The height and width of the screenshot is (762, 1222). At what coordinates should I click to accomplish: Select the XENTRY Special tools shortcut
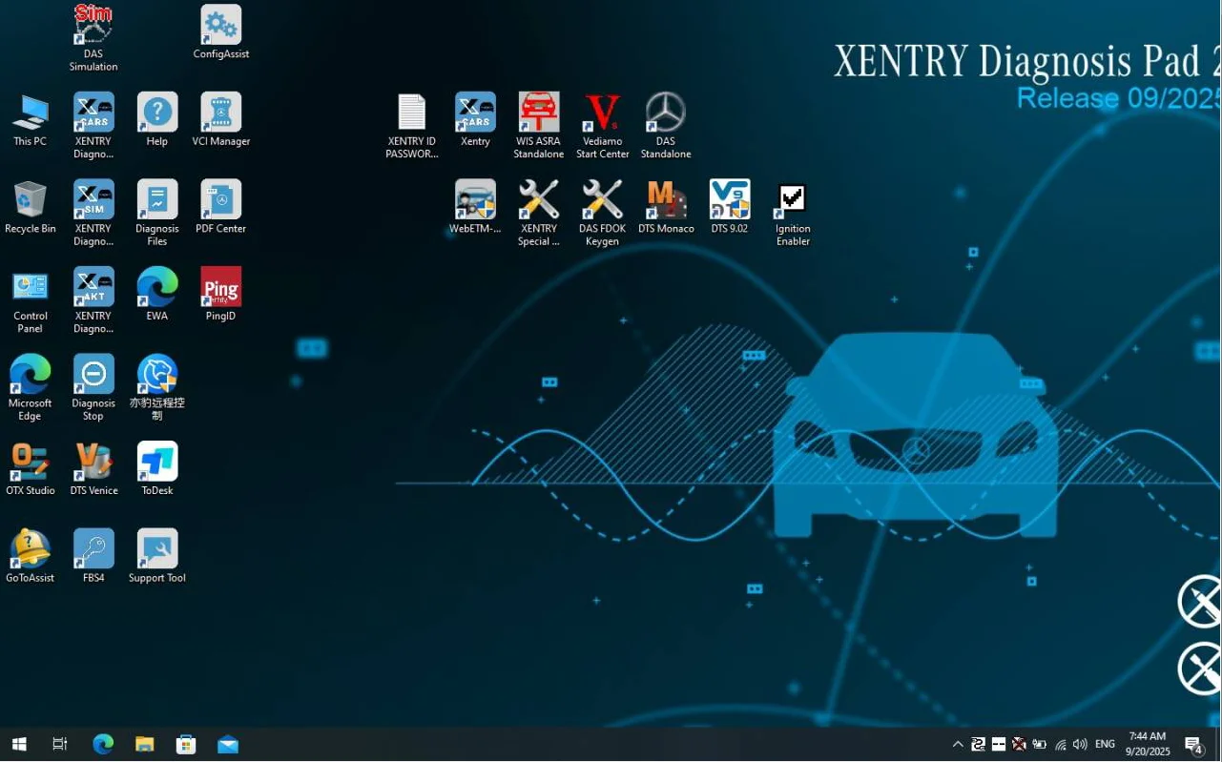[539, 213]
